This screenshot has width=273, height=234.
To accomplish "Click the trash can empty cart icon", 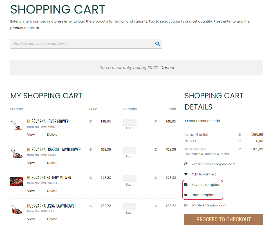I will [x=186, y=205].
